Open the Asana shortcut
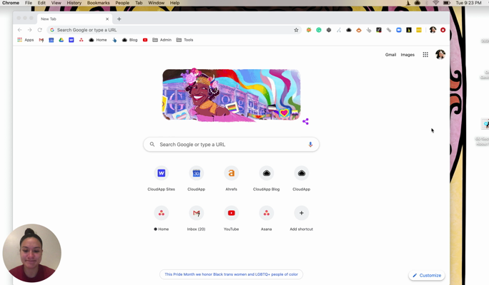This screenshot has height=285, width=489. (x=266, y=213)
